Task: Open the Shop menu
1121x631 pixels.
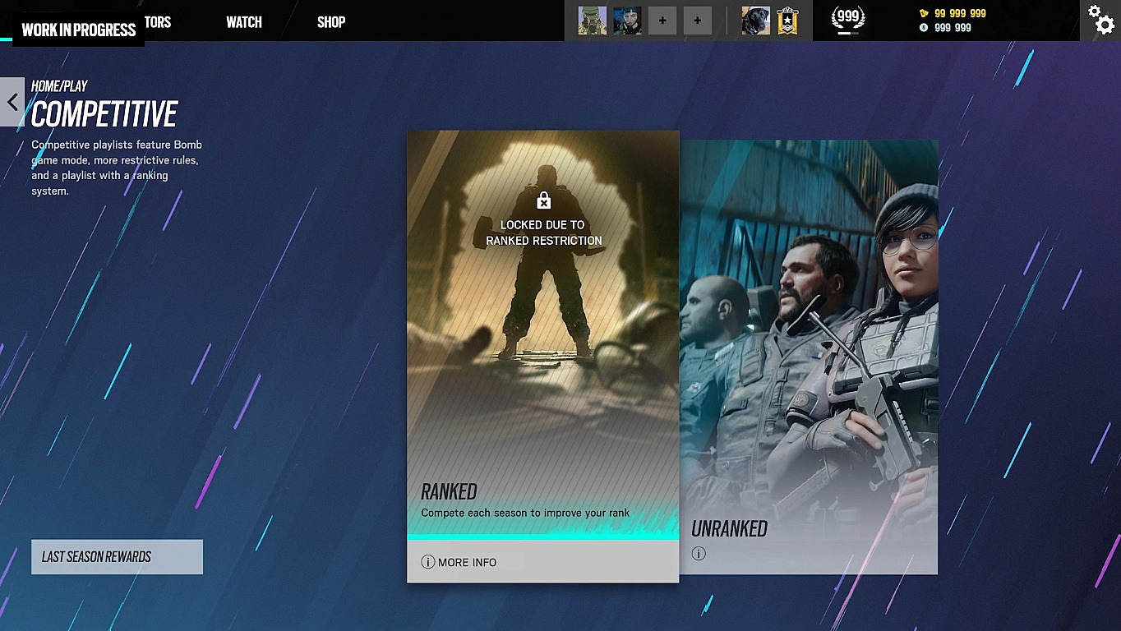Action: pos(331,22)
